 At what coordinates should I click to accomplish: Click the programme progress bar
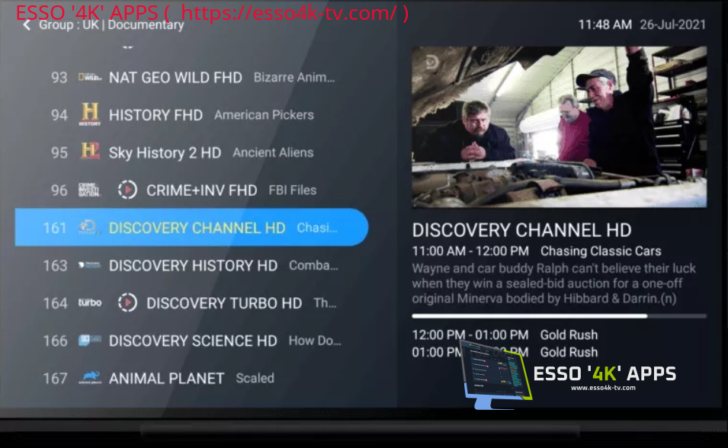click(560, 316)
